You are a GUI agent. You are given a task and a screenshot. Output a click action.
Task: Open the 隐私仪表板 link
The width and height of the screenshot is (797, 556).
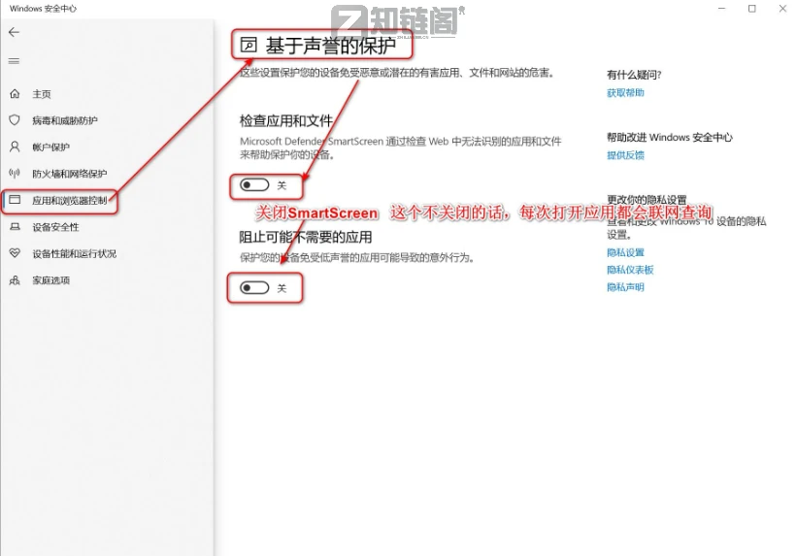click(630, 270)
